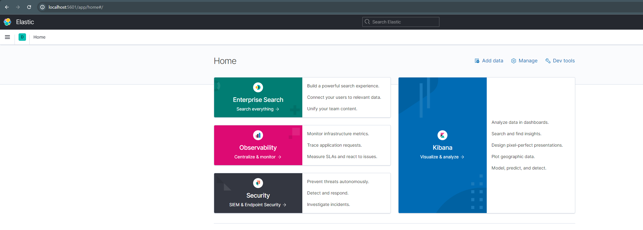Click 'Build a powerful search experience.' text
Viewport: 643px width, 230px height.
tap(343, 86)
